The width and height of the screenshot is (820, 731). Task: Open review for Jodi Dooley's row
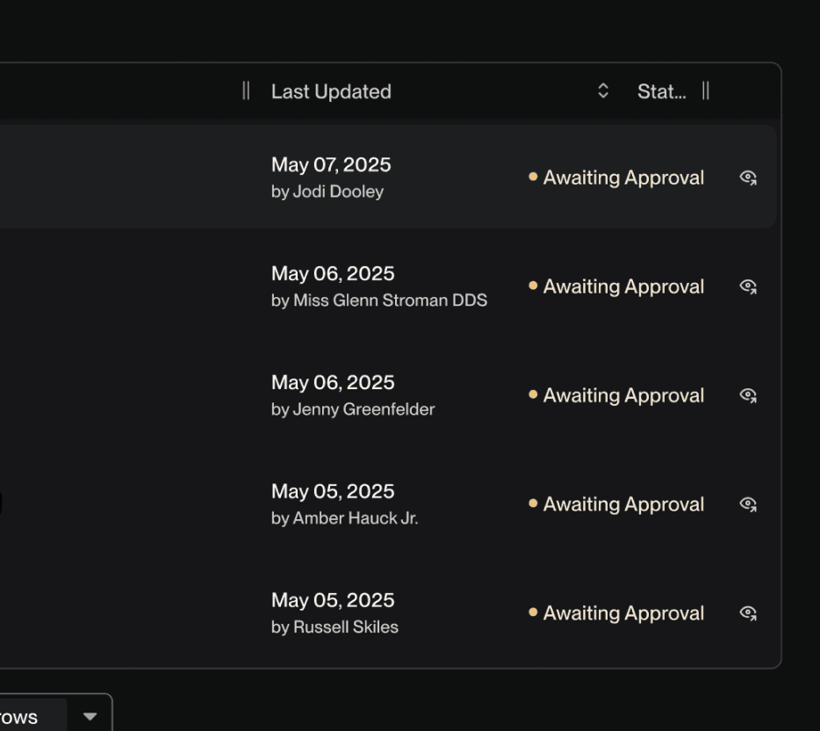coord(748,177)
